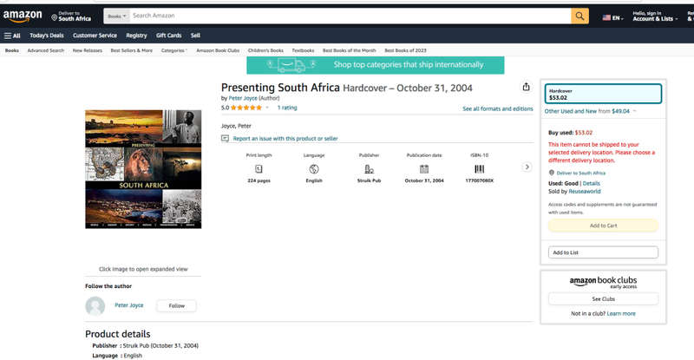
Task: Open Best Books of the Month
Action: coord(350,50)
